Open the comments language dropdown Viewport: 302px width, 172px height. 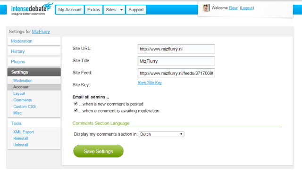click(161, 134)
